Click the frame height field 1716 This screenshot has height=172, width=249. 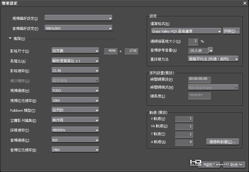[x=131, y=51]
